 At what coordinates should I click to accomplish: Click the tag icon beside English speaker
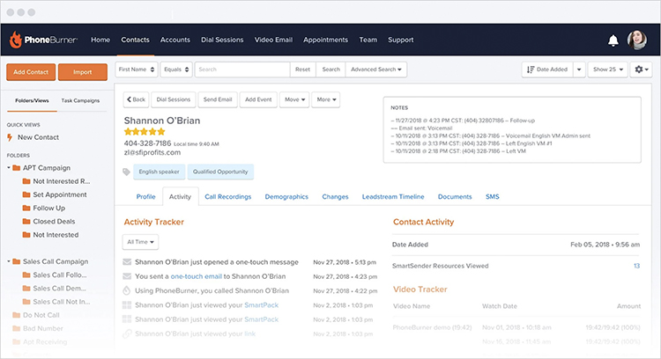(x=128, y=172)
